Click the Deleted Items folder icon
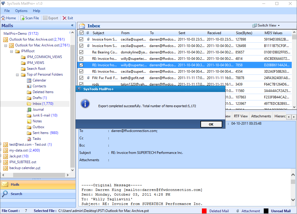 click(29, 92)
